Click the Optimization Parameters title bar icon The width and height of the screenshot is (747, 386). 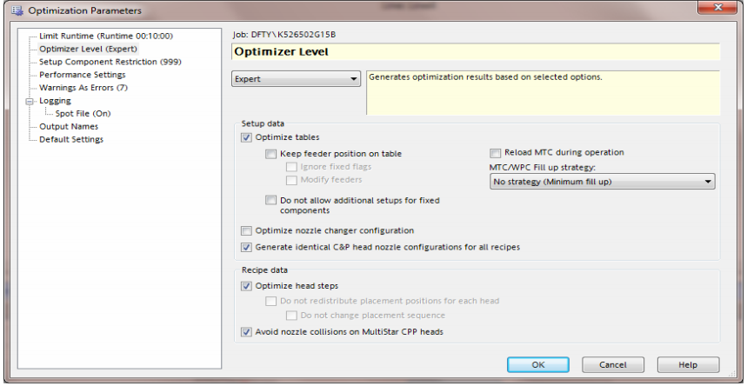click(x=16, y=10)
